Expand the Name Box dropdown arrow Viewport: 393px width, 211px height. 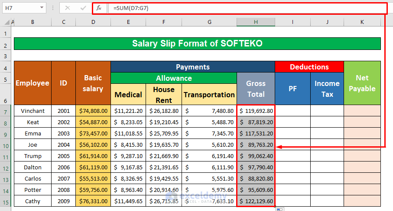42,8
